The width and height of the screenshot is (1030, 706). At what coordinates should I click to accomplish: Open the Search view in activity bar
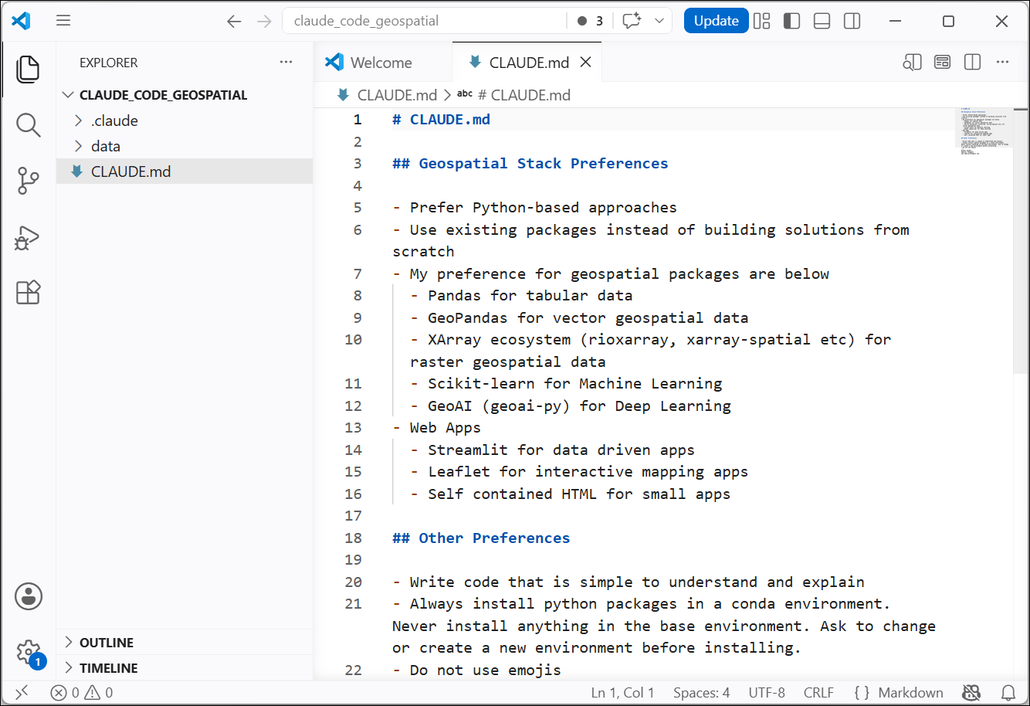28,124
